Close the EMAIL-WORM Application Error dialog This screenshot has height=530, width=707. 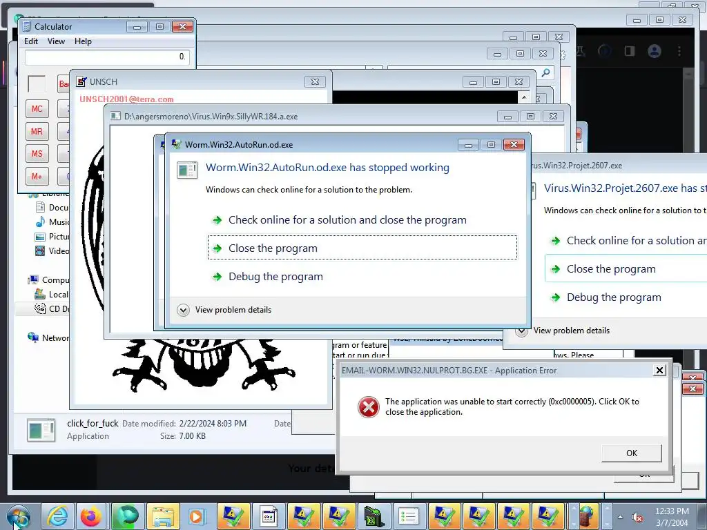(x=659, y=370)
